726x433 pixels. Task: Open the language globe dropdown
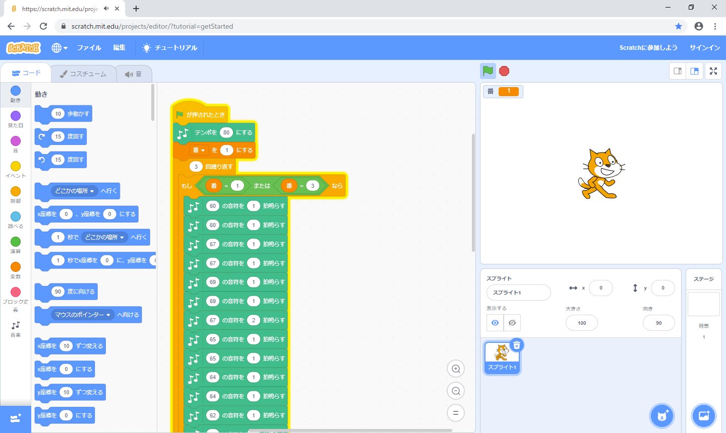(x=59, y=48)
